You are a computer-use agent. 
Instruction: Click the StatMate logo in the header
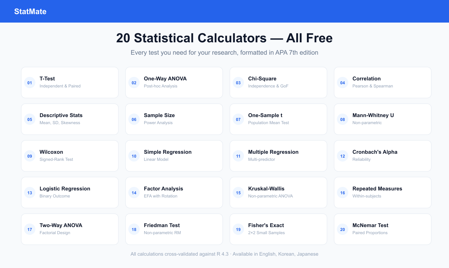30,11
